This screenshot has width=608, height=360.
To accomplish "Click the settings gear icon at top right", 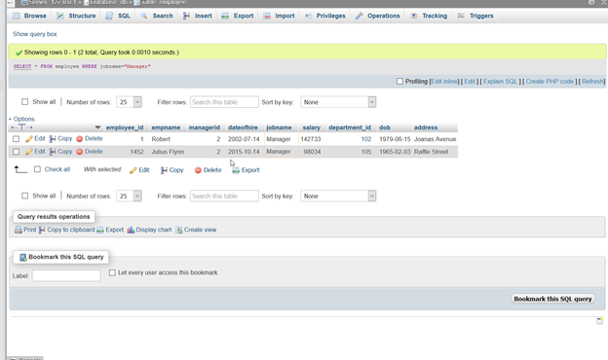I will pyautogui.click(x=591, y=2).
